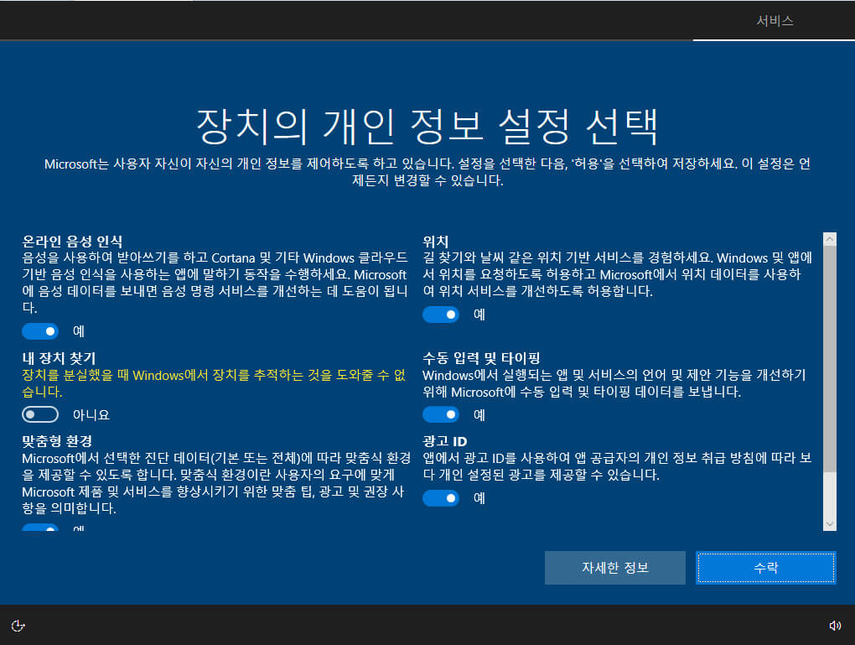Click the 온라인 음성 인식 heading

[x=73, y=242]
